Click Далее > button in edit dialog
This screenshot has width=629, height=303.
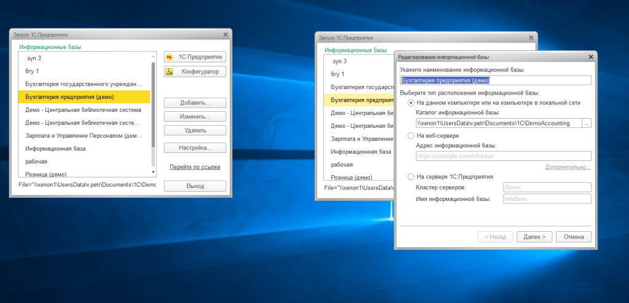pos(534,237)
